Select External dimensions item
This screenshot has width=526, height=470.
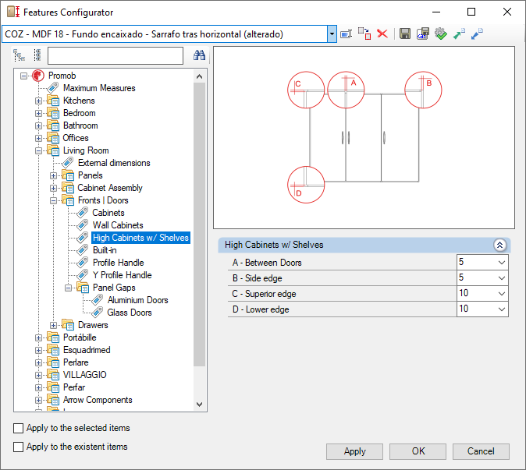114,163
